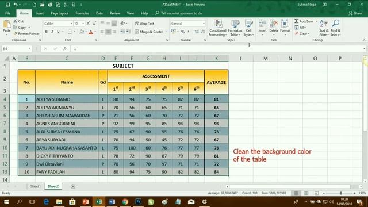368x207 pixels.
Task: Click the cell with AGNES ANGGRAENI
Action: pyautogui.click(x=67, y=124)
